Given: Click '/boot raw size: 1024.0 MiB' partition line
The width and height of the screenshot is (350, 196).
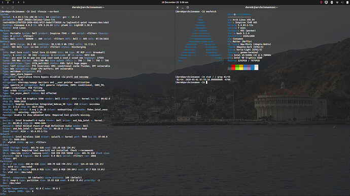Looking at the screenshot, I should click(54, 170).
